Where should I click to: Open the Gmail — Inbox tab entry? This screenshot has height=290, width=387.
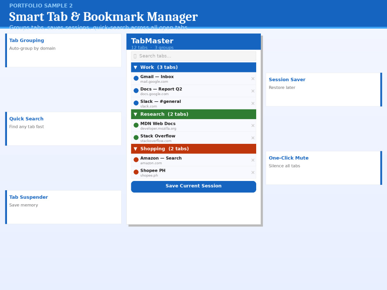[193, 78]
